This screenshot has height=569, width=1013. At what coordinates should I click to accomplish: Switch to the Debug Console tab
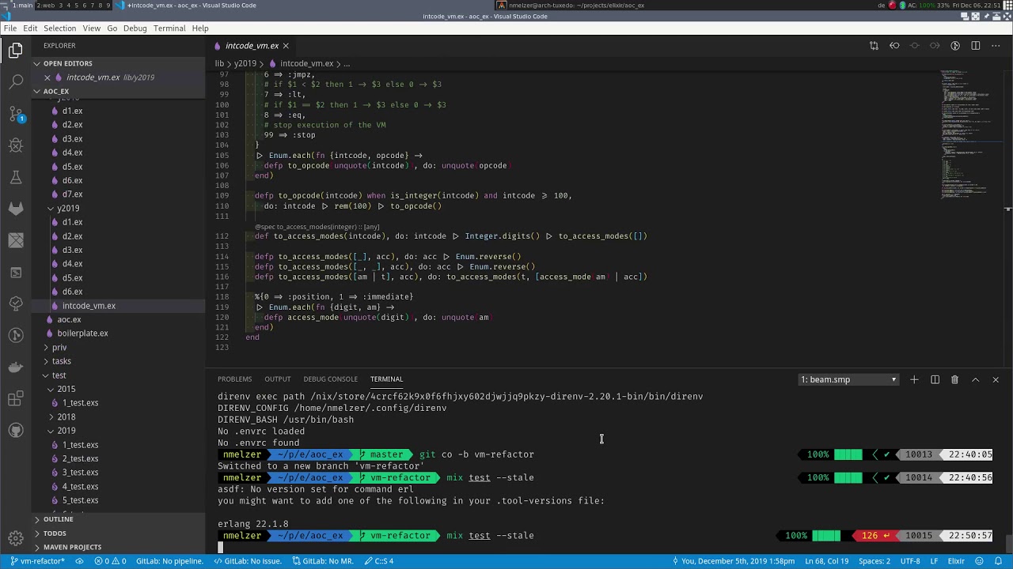(330, 379)
